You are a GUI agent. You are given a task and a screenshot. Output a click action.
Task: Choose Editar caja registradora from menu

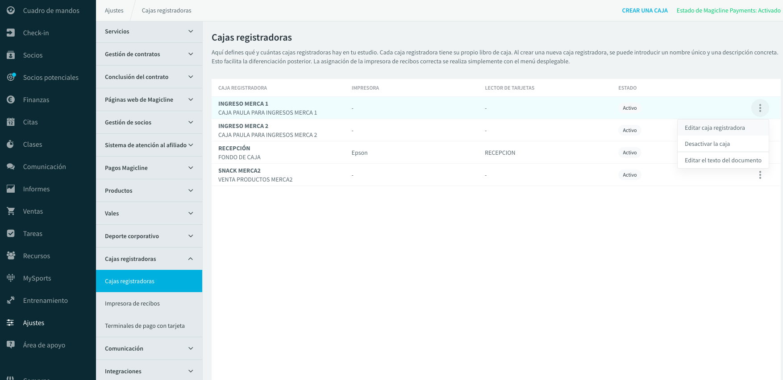tap(723, 128)
